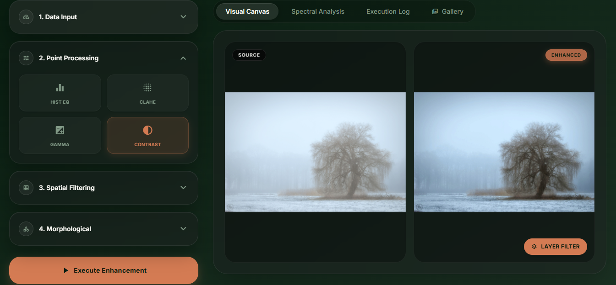
Task: Click the Point Processing sliders icon
Action: 26,58
